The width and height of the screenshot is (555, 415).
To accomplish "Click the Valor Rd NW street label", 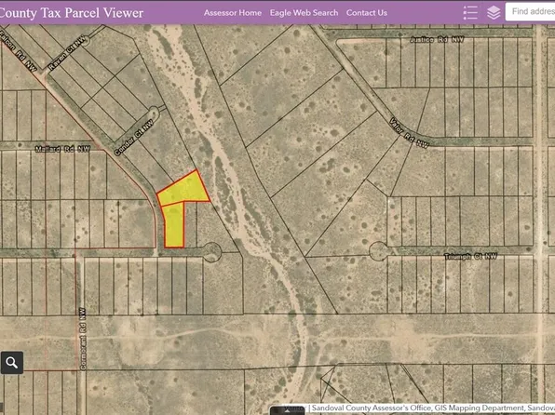I will click(409, 133).
